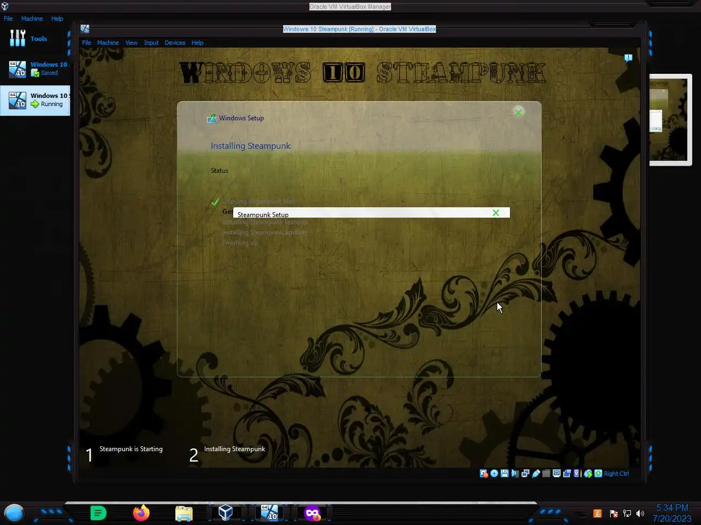
Task: Open VirtualBox Manager Machine menu
Action: (32, 19)
